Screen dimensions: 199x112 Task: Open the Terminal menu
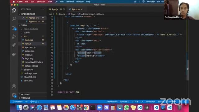point(70,2)
